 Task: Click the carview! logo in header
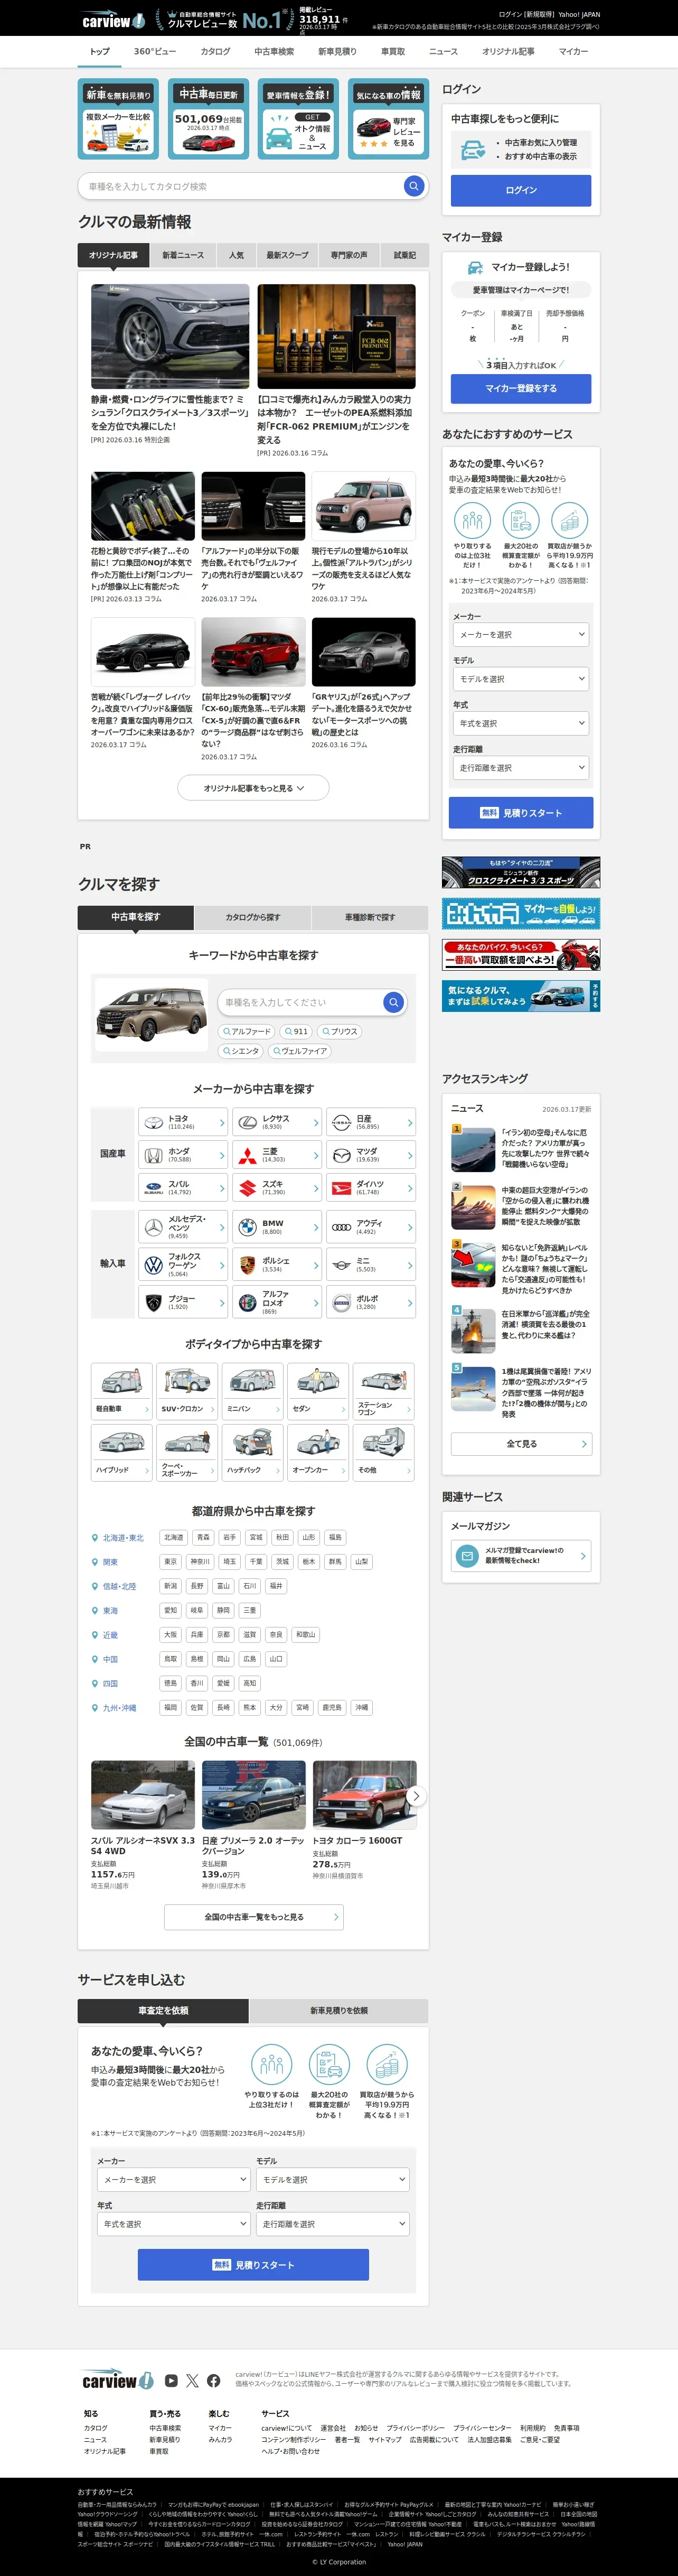click(113, 20)
